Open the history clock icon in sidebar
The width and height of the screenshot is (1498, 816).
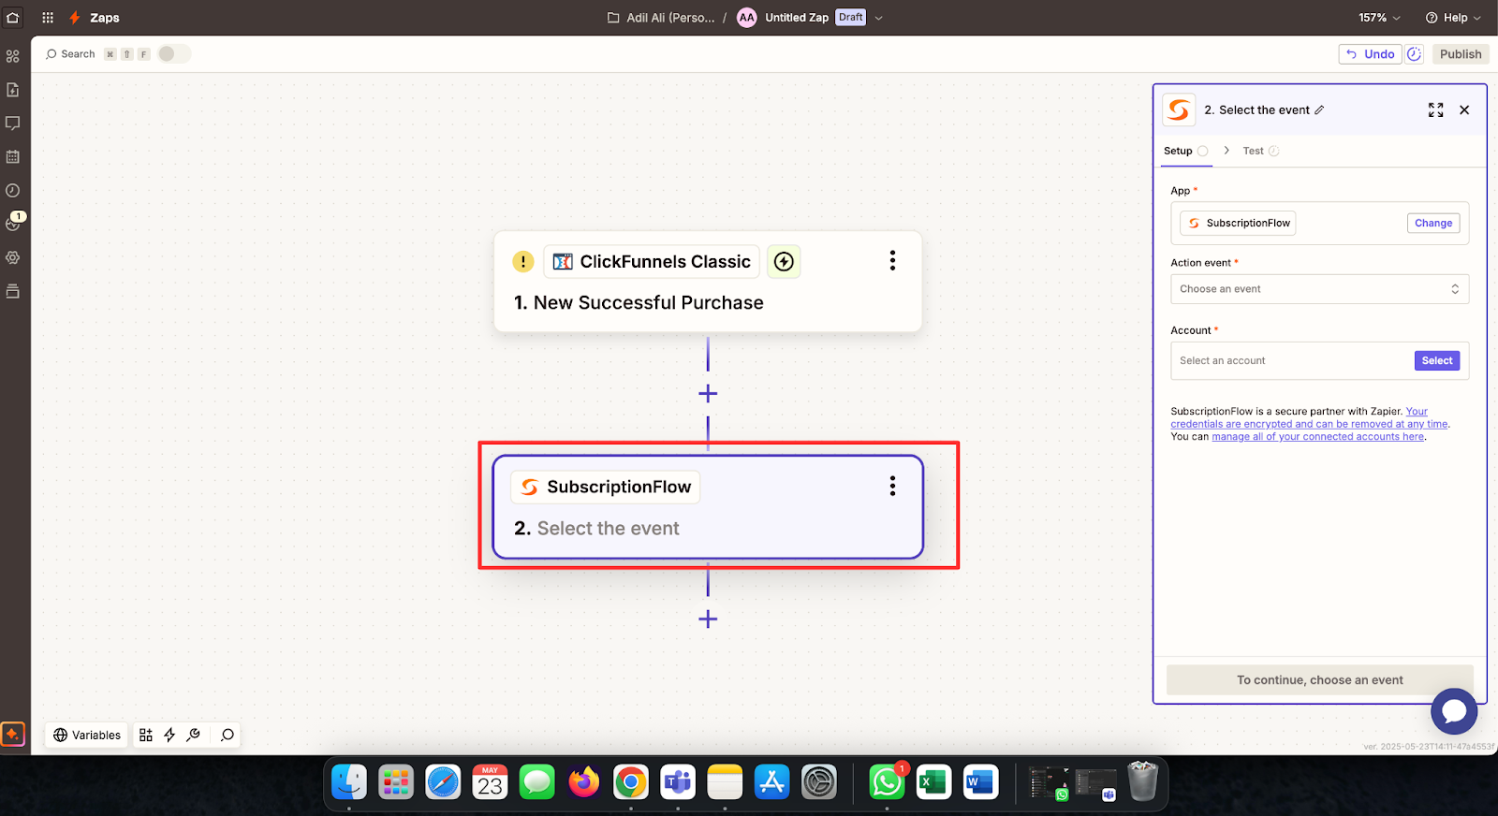[x=13, y=190]
